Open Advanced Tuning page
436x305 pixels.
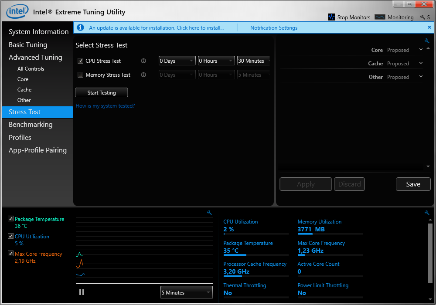(x=35, y=58)
